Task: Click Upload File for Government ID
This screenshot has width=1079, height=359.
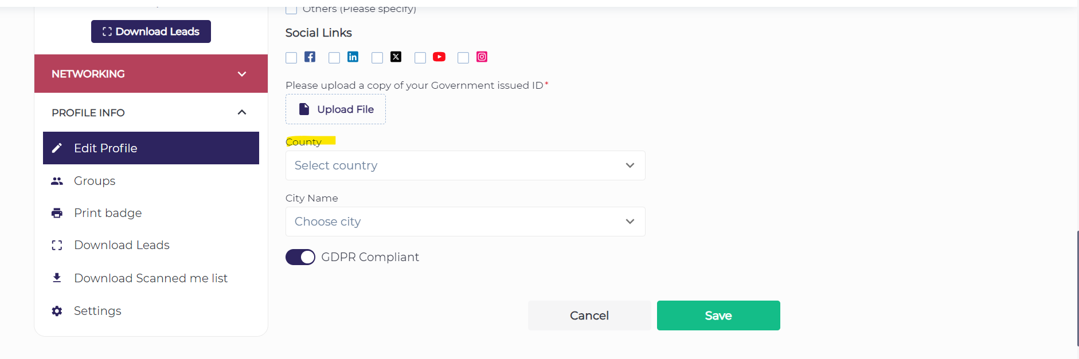Action: click(x=335, y=109)
